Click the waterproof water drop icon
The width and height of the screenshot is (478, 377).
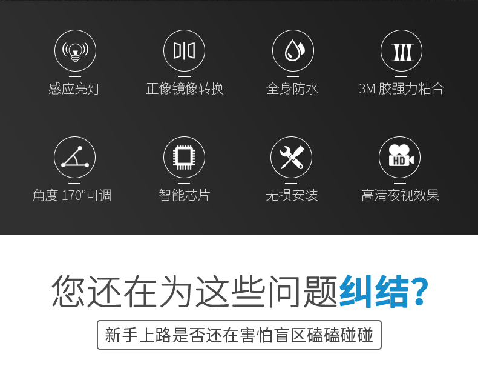point(293,50)
